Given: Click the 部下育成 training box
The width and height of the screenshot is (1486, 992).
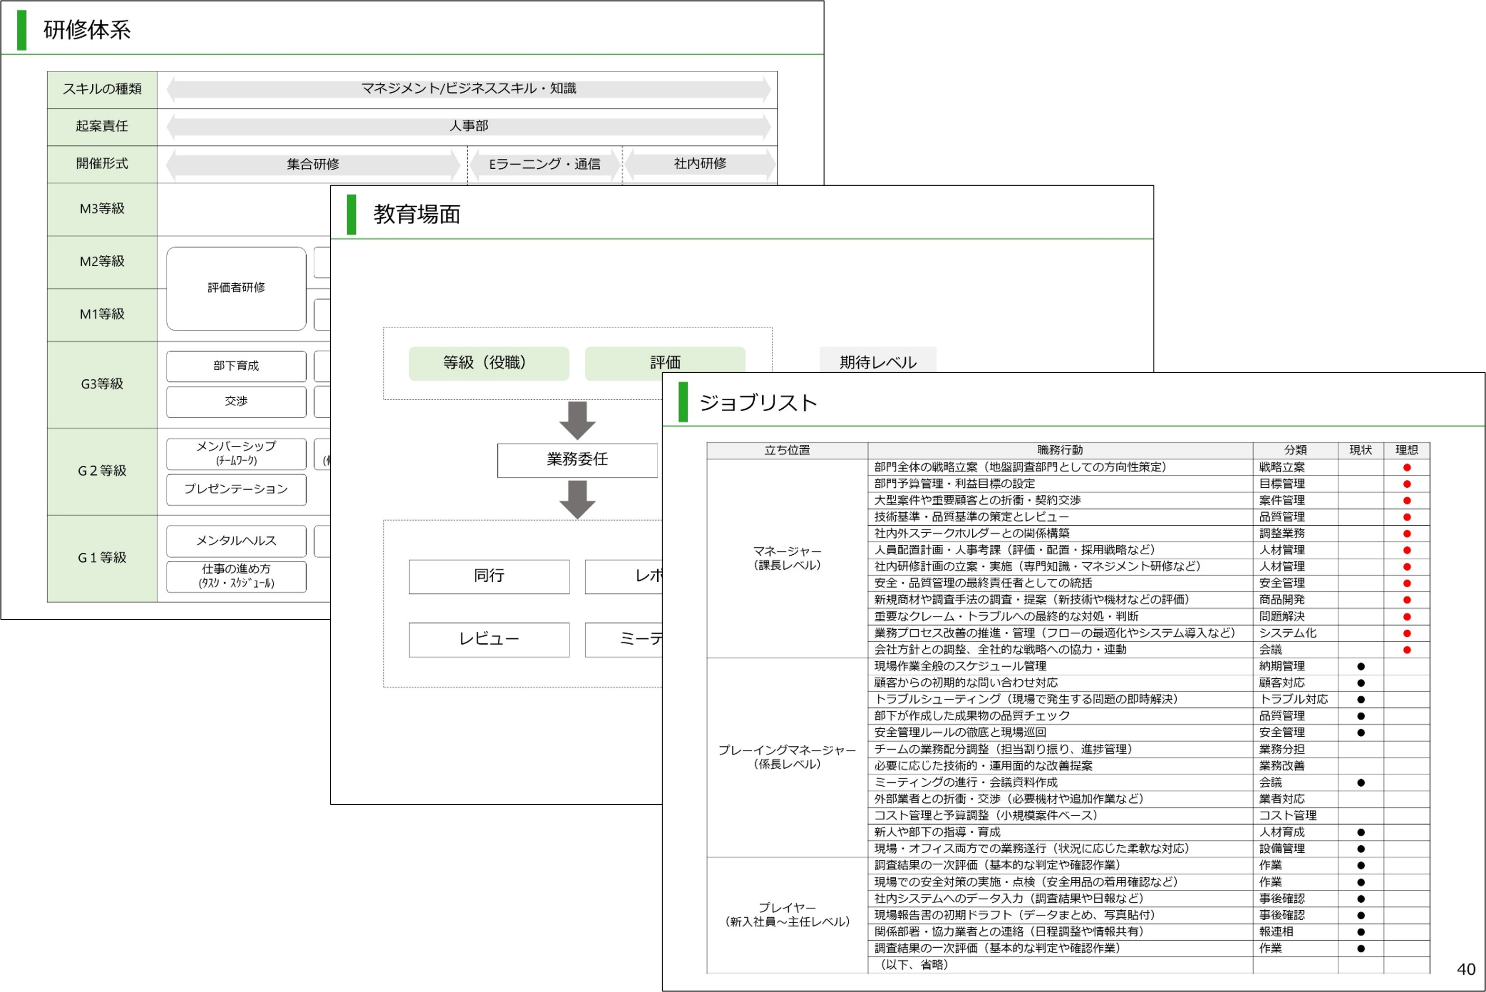Looking at the screenshot, I should [x=236, y=366].
